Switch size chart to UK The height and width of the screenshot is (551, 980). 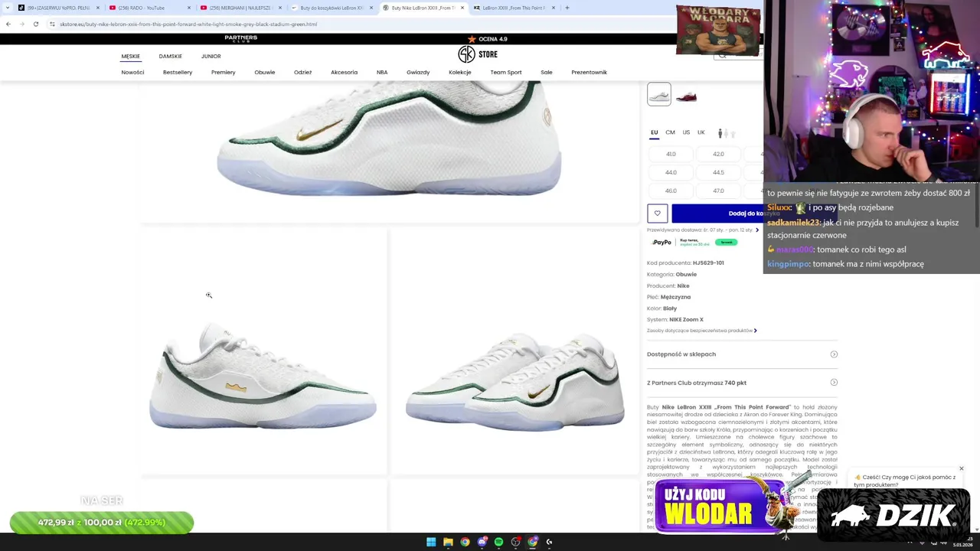click(x=701, y=132)
